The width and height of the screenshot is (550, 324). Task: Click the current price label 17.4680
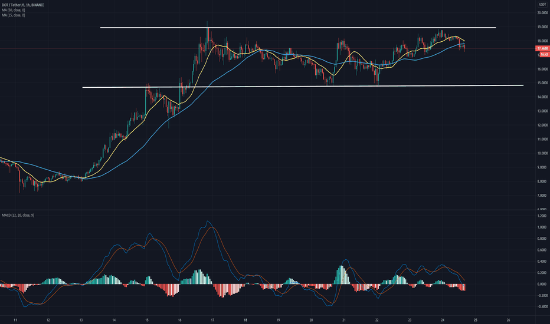pyautogui.click(x=543, y=48)
